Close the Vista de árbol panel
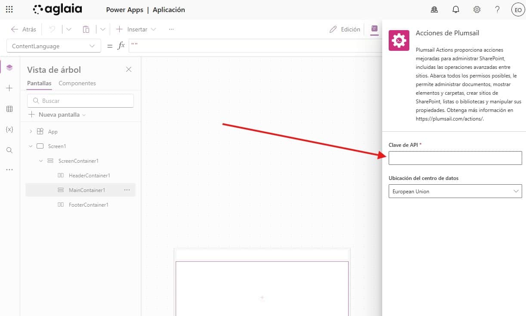526x316 pixels. coord(129,69)
